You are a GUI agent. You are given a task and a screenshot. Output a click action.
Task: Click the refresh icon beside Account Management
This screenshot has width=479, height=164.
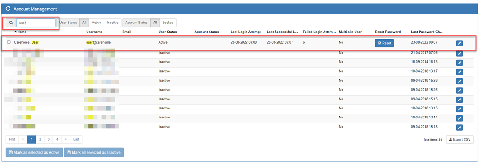tap(8, 9)
